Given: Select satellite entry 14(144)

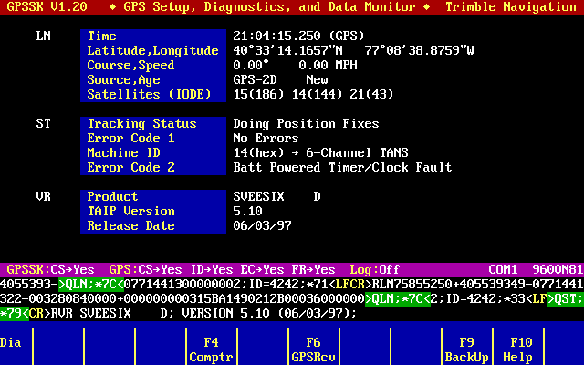Looking at the screenshot, I should (317, 95).
